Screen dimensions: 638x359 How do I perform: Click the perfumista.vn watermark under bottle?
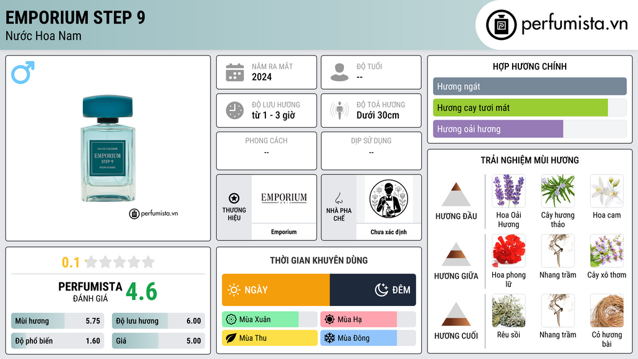click(x=153, y=213)
